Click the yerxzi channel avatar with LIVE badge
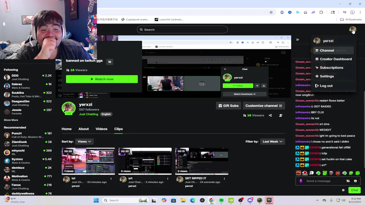 tap(69, 108)
